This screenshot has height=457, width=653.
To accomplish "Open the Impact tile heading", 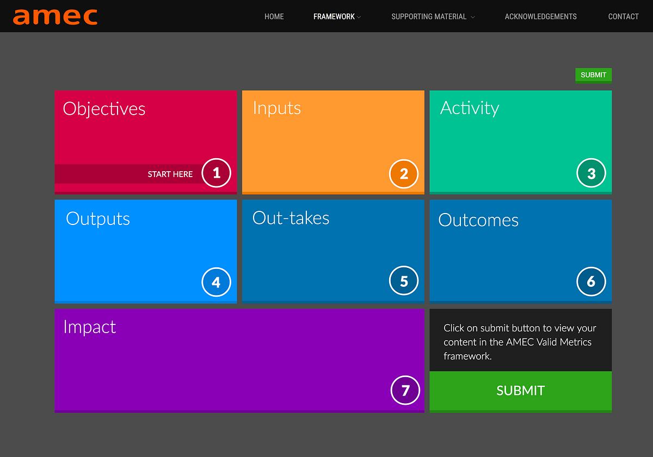I will point(89,327).
